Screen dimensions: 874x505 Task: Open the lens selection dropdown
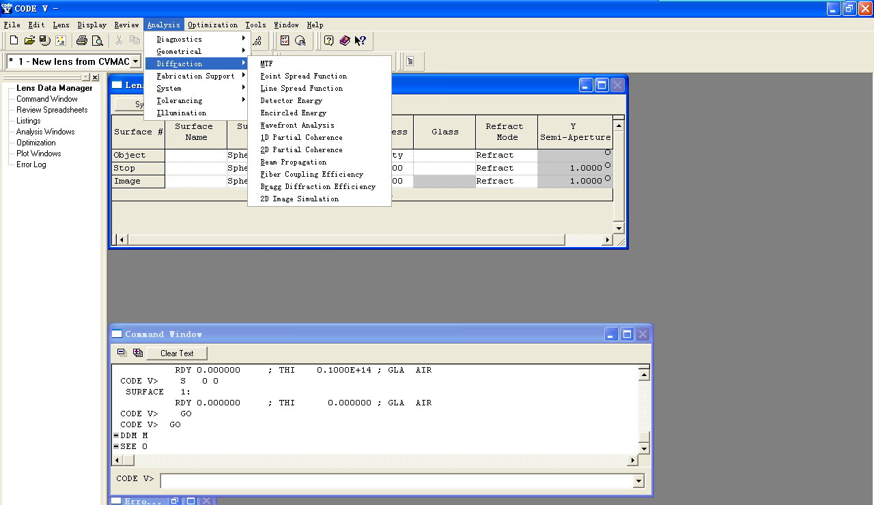137,61
